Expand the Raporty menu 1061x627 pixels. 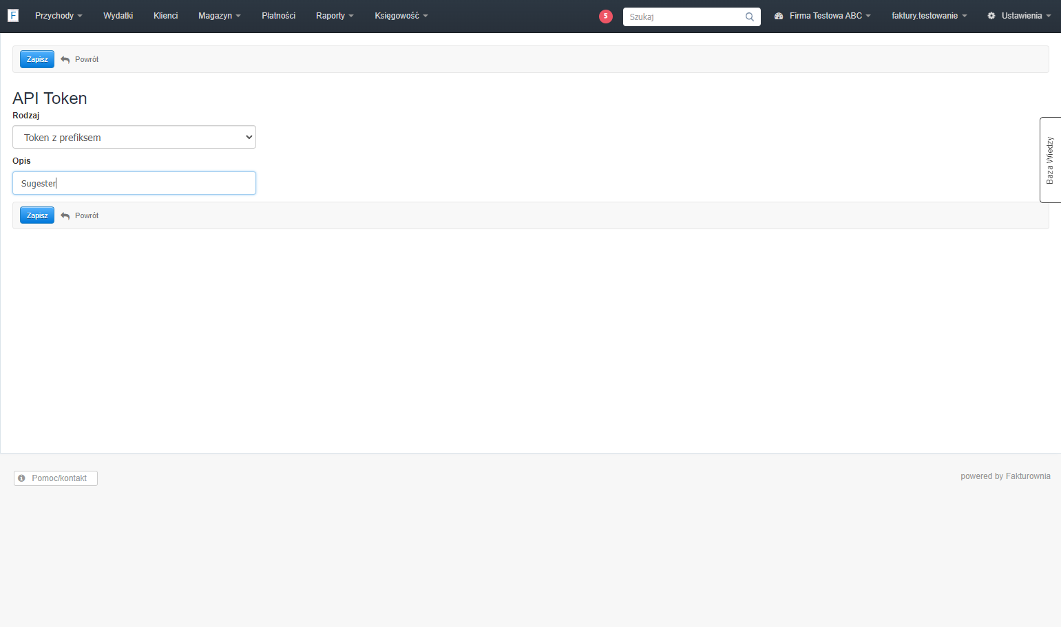(335, 16)
